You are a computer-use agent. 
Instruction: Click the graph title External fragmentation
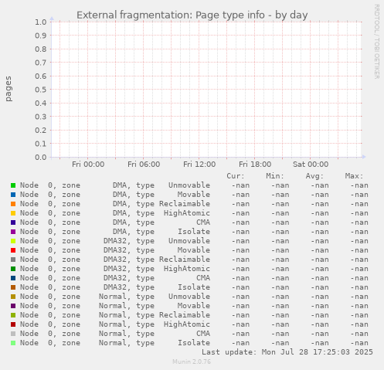tap(192, 15)
